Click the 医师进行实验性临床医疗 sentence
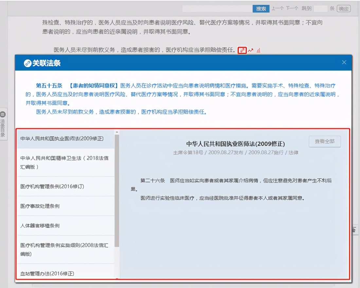360x288 pixels. click(222, 198)
